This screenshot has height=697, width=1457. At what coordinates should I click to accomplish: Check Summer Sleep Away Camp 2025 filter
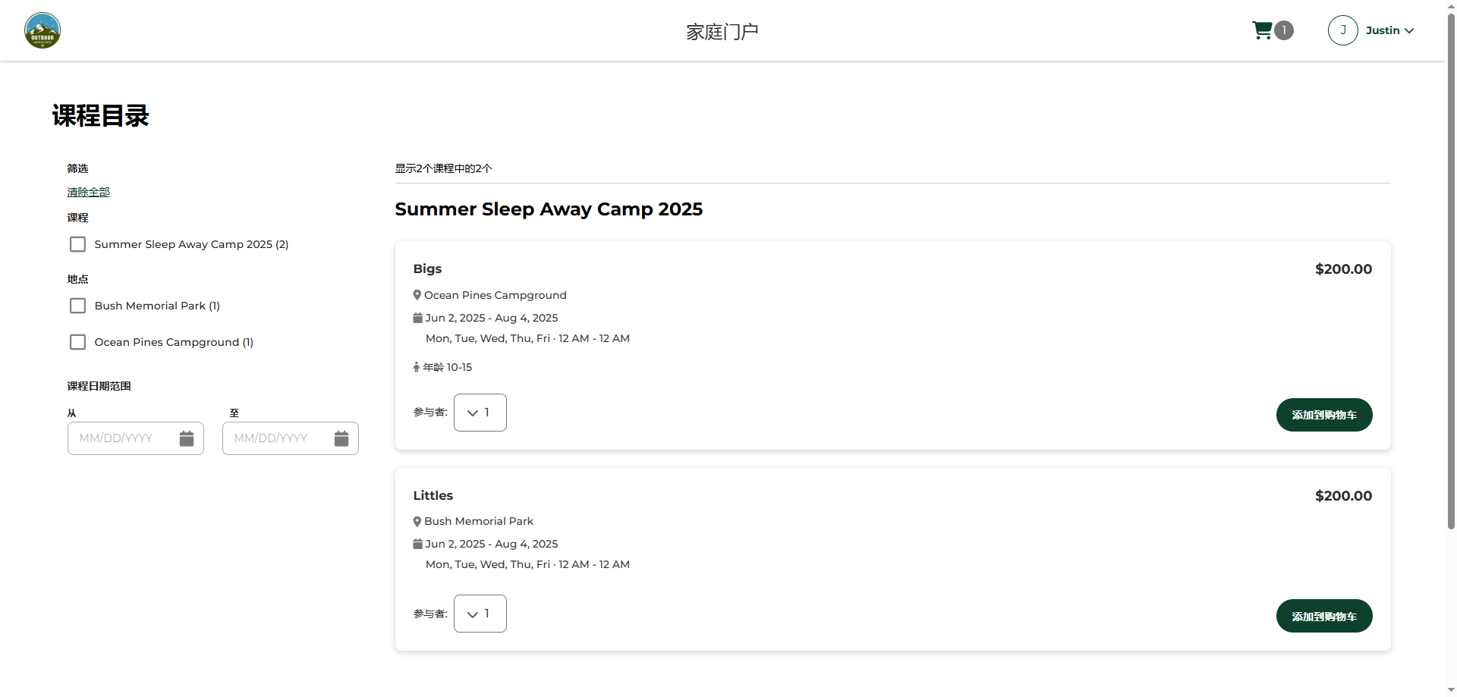[77, 244]
